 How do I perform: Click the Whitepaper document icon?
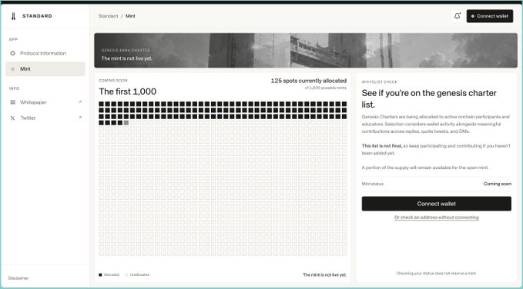pos(12,102)
